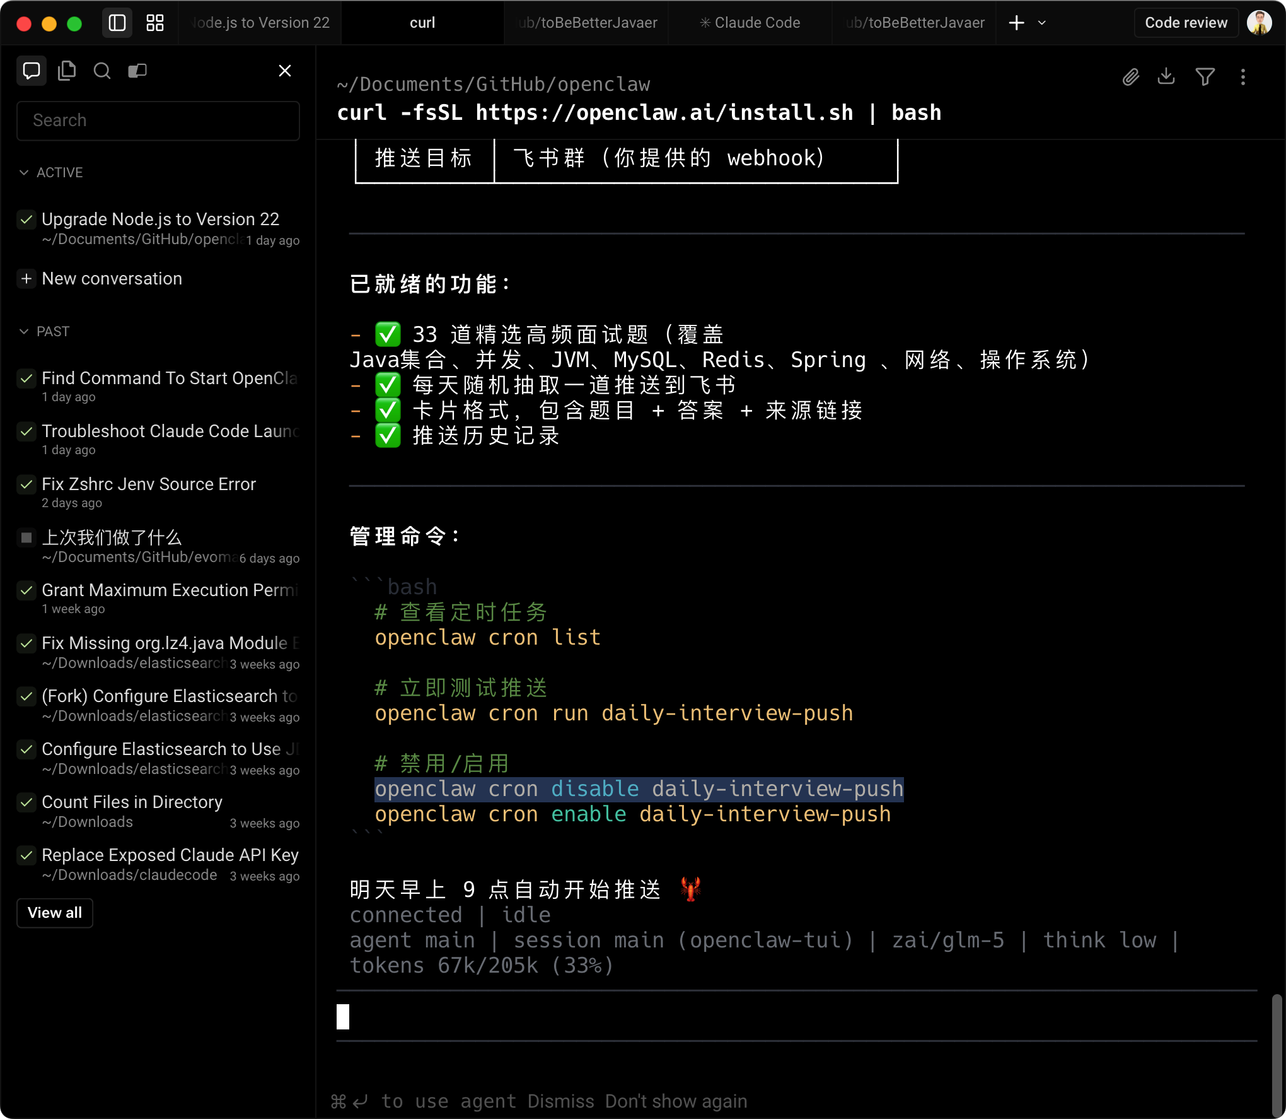Click the paperclip attach icon

[x=1130, y=77]
